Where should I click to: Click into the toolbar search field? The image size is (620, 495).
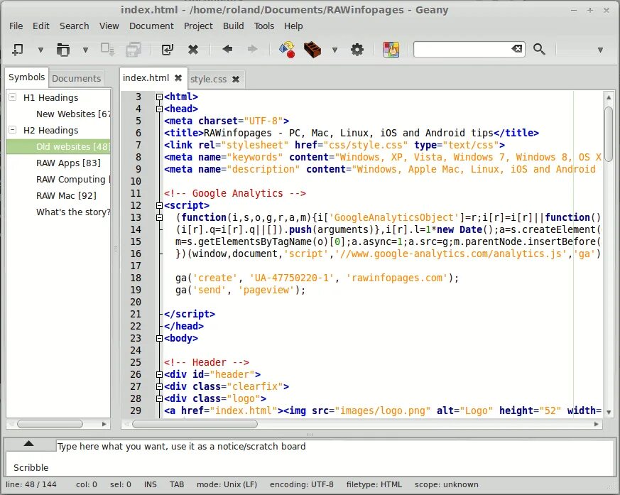[462, 50]
